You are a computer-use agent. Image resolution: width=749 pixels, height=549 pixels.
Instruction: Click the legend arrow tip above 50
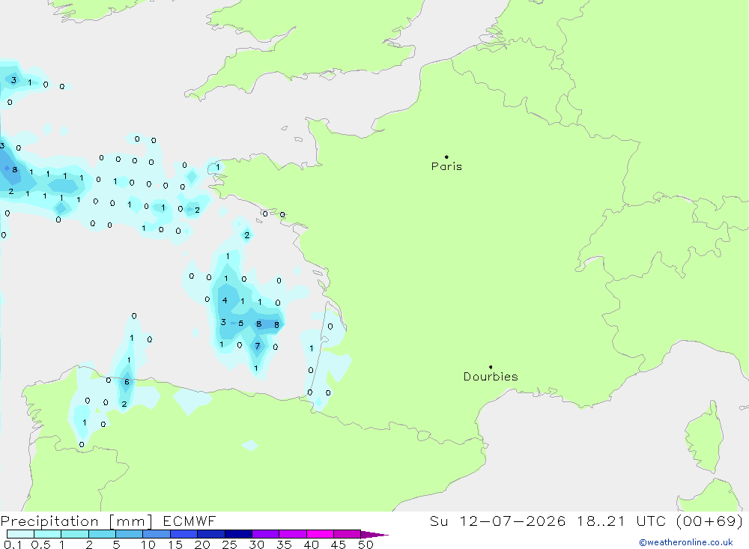(374, 535)
